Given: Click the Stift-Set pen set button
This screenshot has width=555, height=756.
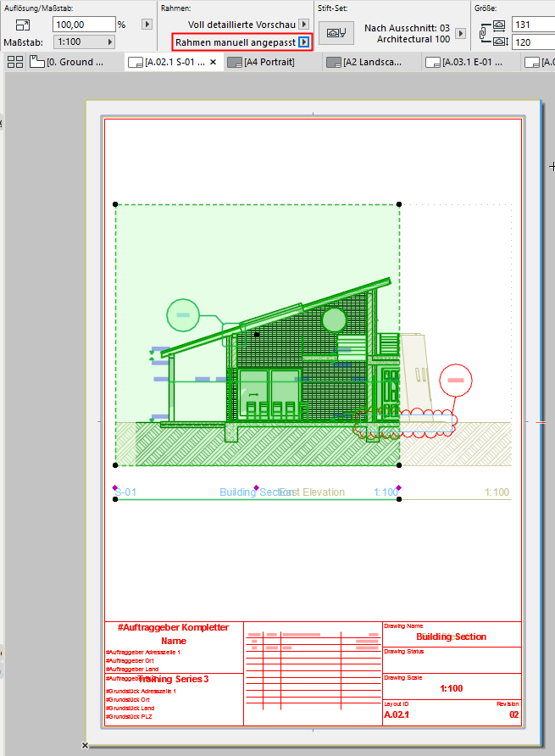Looking at the screenshot, I should tap(336, 33).
